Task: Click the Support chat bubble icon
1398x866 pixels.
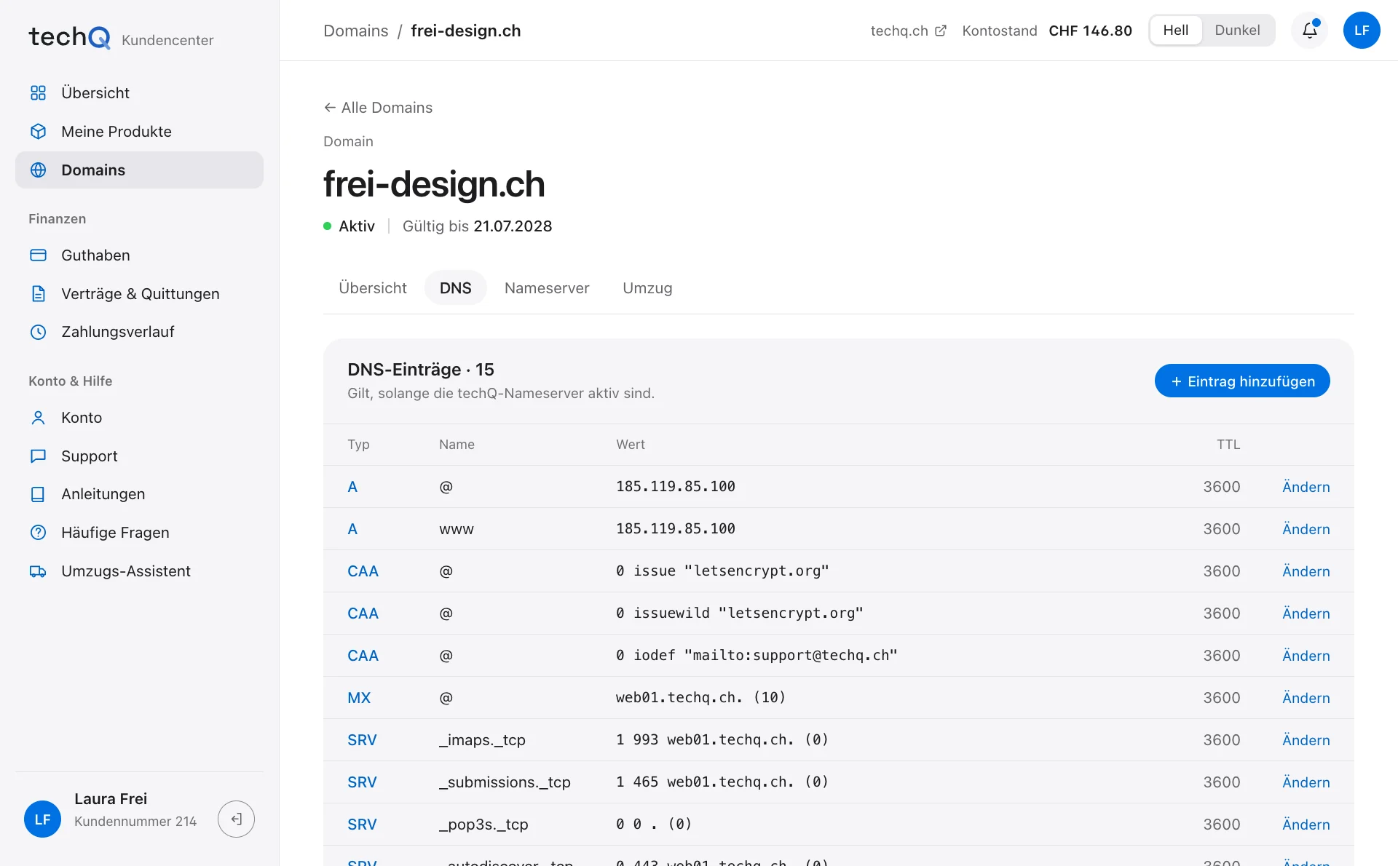Action: (x=38, y=456)
